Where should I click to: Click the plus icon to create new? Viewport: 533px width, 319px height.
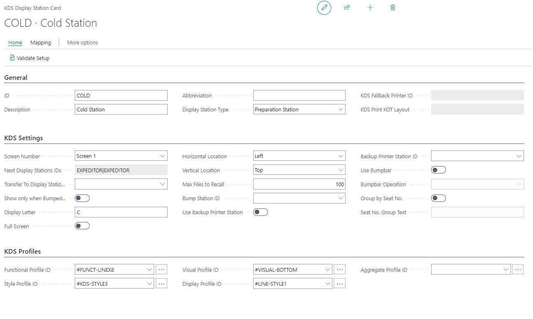(370, 8)
